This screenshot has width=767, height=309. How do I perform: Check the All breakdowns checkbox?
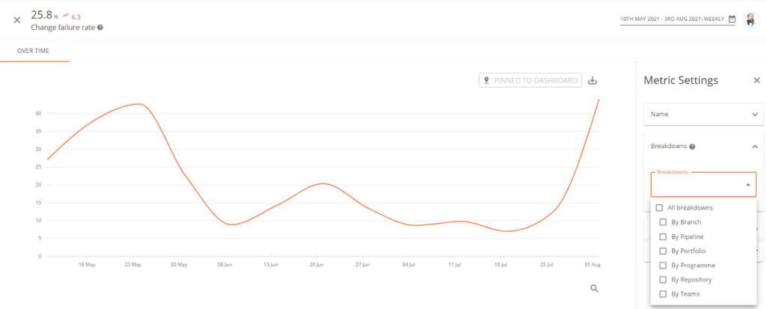click(659, 207)
